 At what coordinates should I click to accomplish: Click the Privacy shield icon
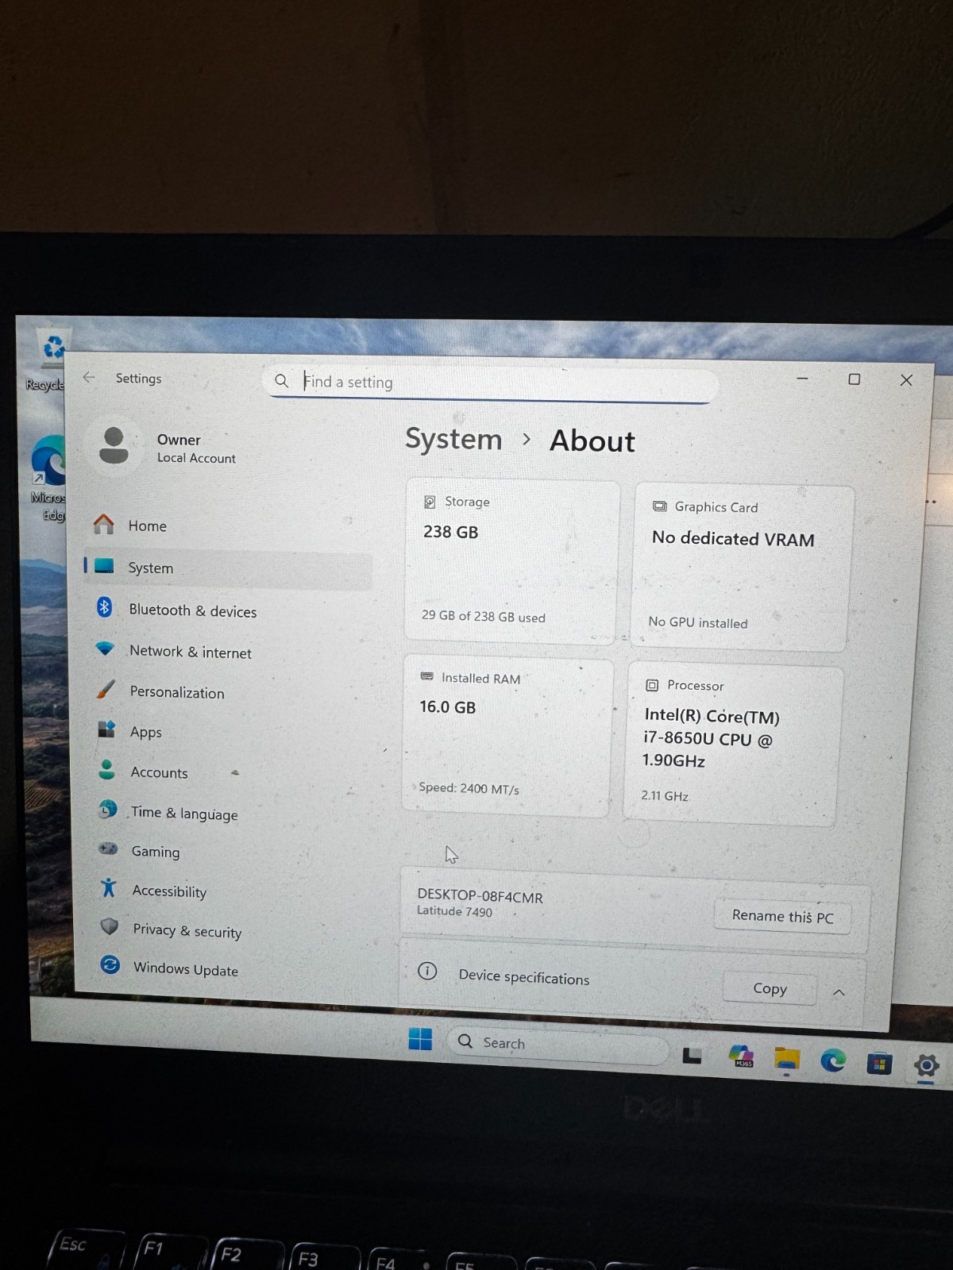110,926
